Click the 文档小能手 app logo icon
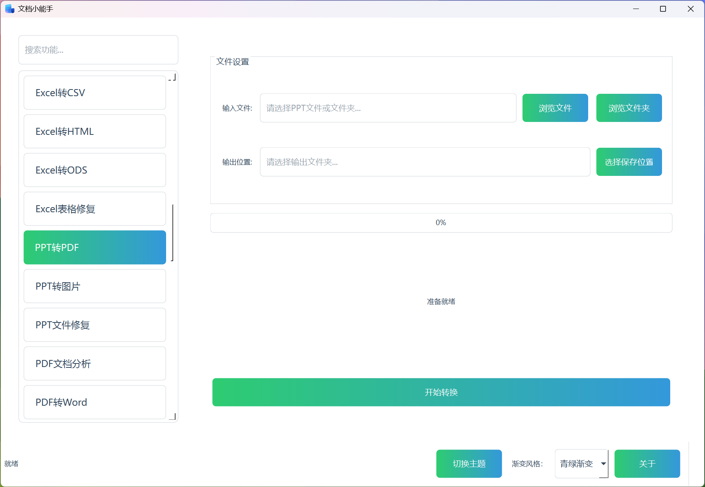Image resolution: width=705 pixels, height=487 pixels. pos(9,9)
